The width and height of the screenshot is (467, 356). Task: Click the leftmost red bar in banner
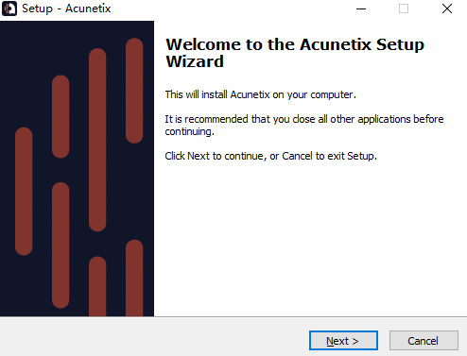coord(24,191)
